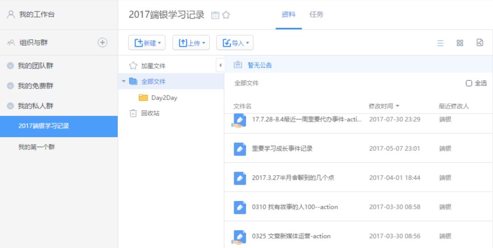Screen dimensions: 493x248
Task: Open the 上传 dropdown menu
Action: (x=191, y=43)
